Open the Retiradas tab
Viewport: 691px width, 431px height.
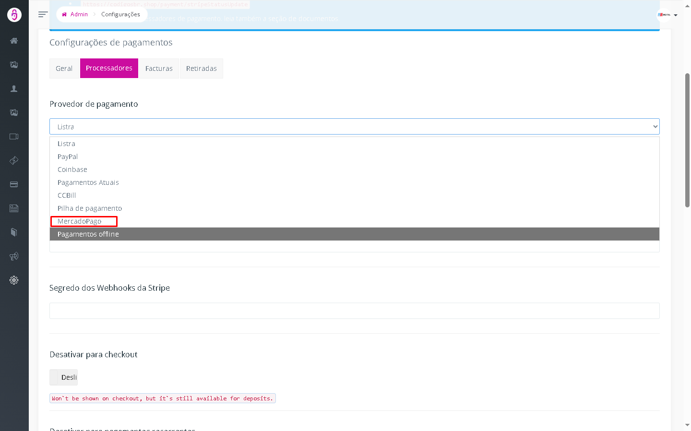[x=201, y=68]
